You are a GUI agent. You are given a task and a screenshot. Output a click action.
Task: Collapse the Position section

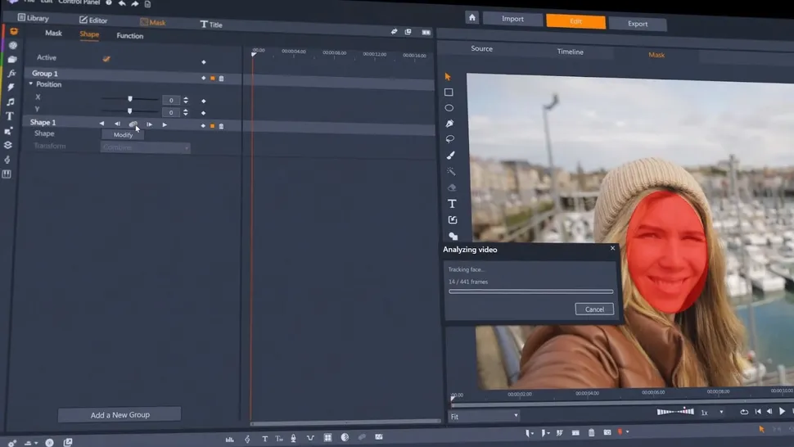coord(31,84)
